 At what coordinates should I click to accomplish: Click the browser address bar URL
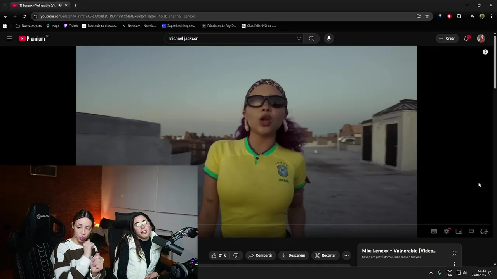(x=118, y=16)
